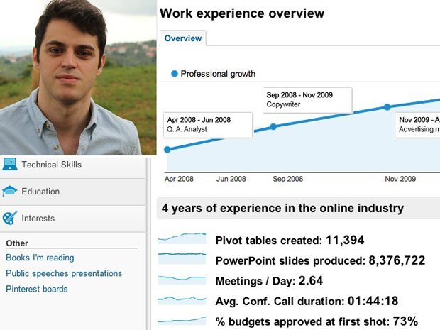Select the Nov 2009 data point

click(x=387, y=107)
